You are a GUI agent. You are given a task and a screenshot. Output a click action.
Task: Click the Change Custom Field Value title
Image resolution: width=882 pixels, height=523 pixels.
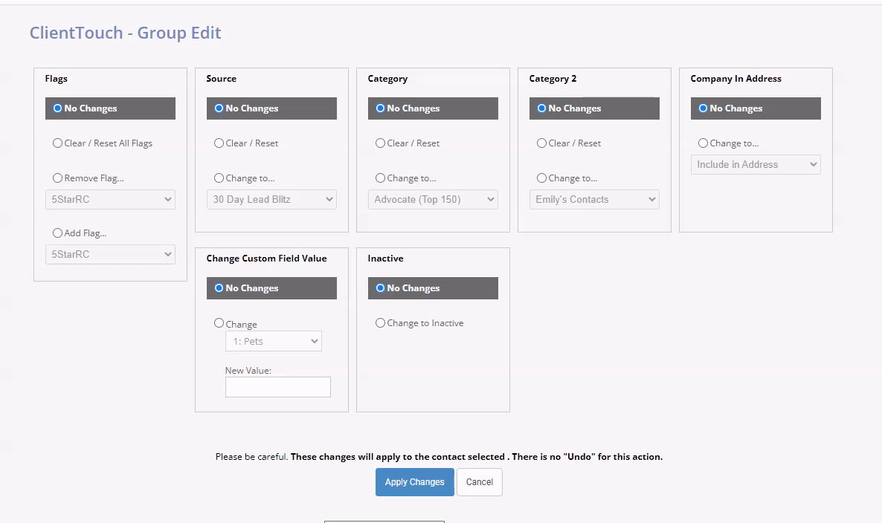click(267, 259)
